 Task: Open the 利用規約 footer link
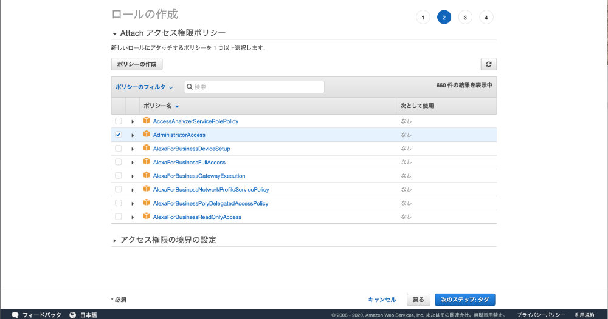point(584,315)
